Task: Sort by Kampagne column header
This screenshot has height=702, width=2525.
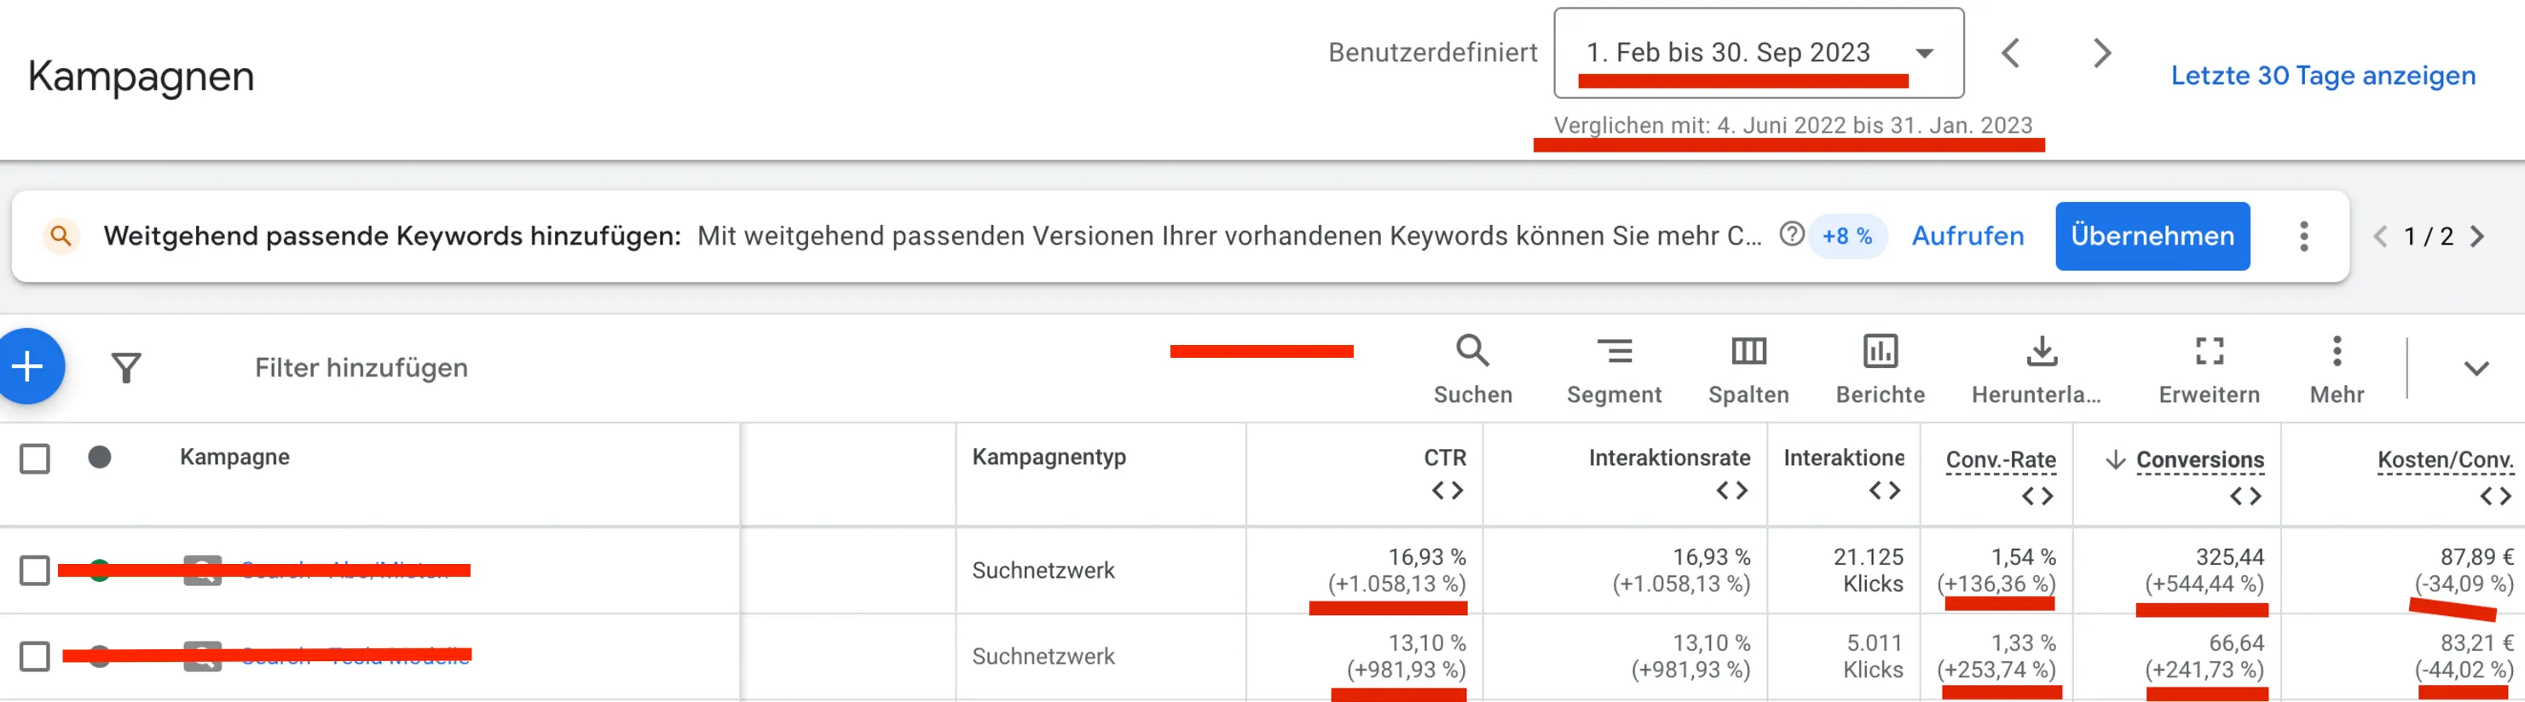Action: pyautogui.click(x=234, y=457)
